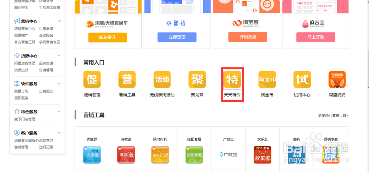
Task: Click the 特色服务 star icon
Action: click(17, 111)
